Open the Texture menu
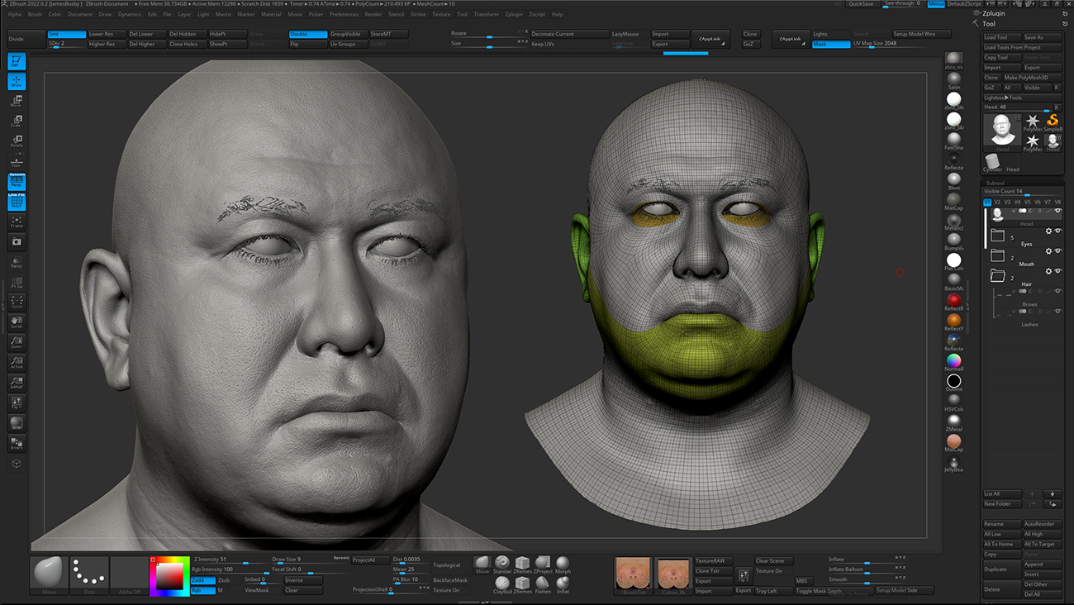This screenshot has height=605, width=1074. click(x=442, y=14)
